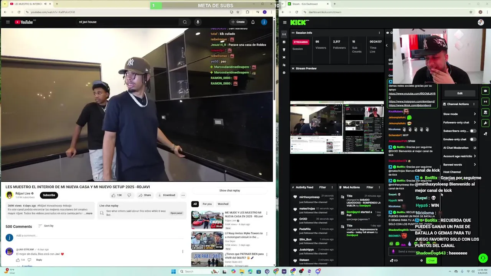
Task: Open Mod Actions Filter dropdown
Action: [370, 187]
